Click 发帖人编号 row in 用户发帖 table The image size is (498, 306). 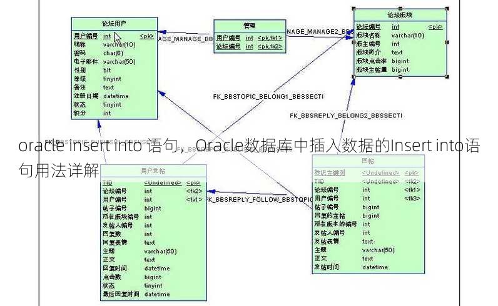pyautogui.click(x=127, y=225)
